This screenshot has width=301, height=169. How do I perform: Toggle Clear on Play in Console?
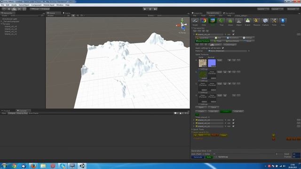(x=22, y=113)
